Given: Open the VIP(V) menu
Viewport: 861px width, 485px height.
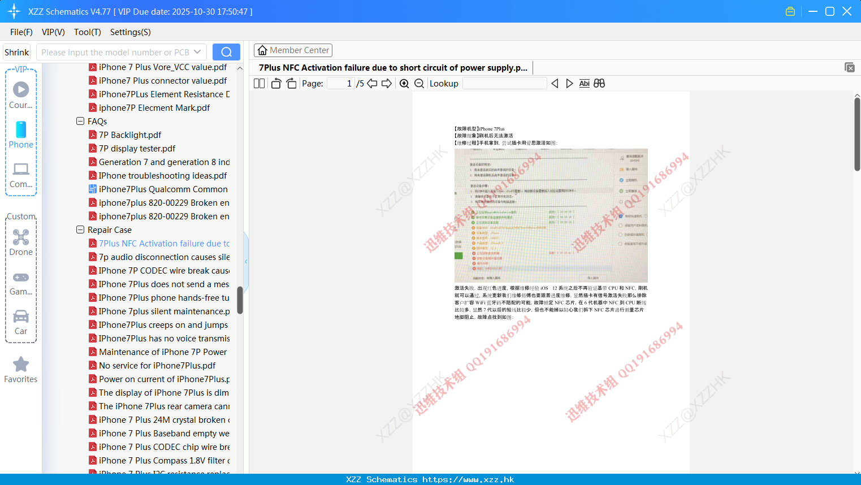Looking at the screenshot, I should (x=53, y=32).
